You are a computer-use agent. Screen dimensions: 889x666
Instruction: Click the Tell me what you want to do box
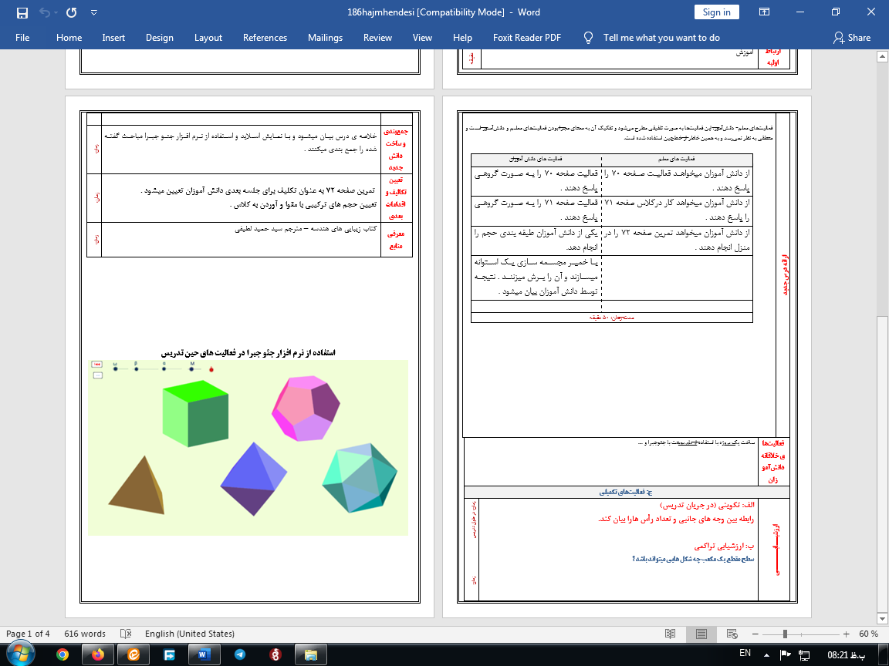[x=661, y=37]
